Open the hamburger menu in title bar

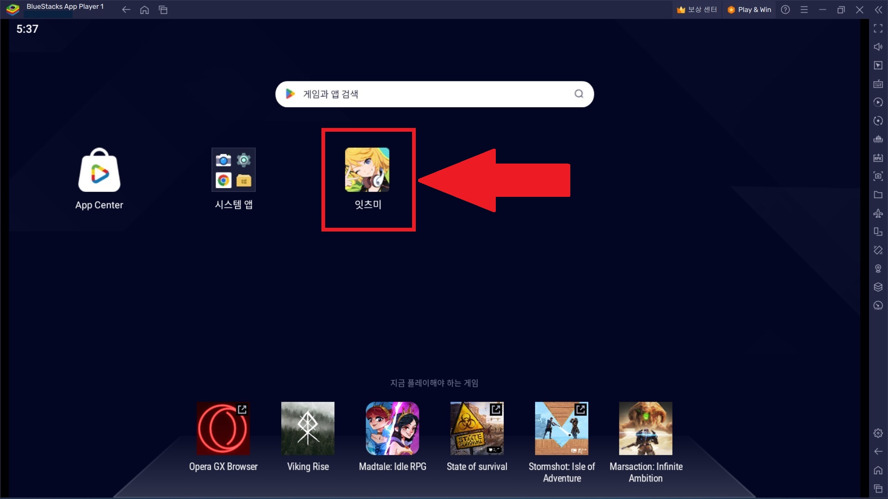pos(804,10)
